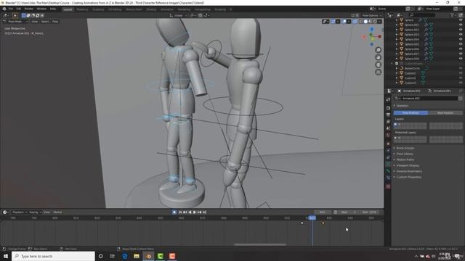Open the Render menu
The height and width of the screenshot is (261, 465).
coord(29,9)
